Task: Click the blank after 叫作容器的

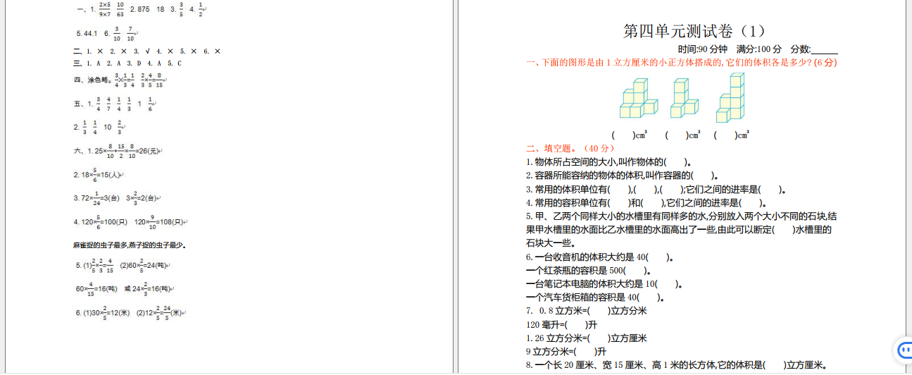Action: [x=703, y=176]
